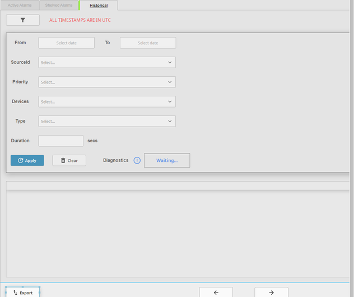Expand the SourceId dropdown
Viewport: 354px width, 297px height.
coord(106,62)
